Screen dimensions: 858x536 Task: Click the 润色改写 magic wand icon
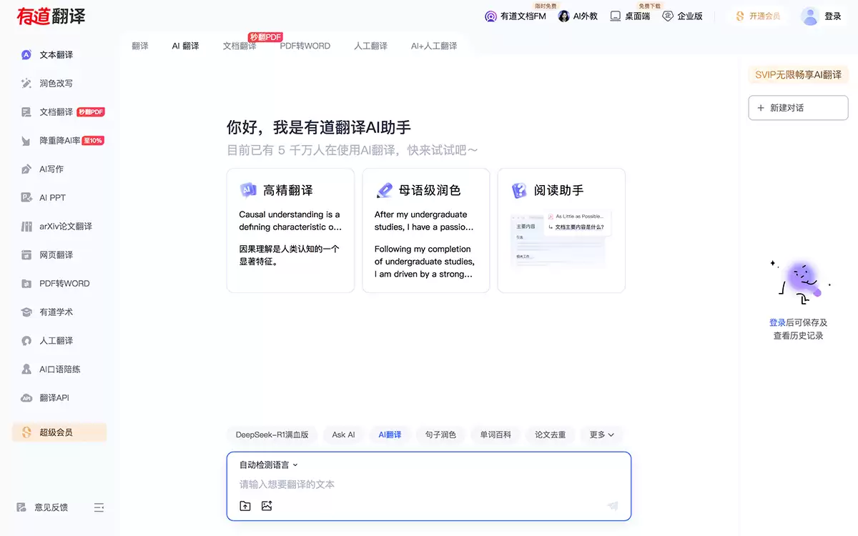tap(26, 84)
